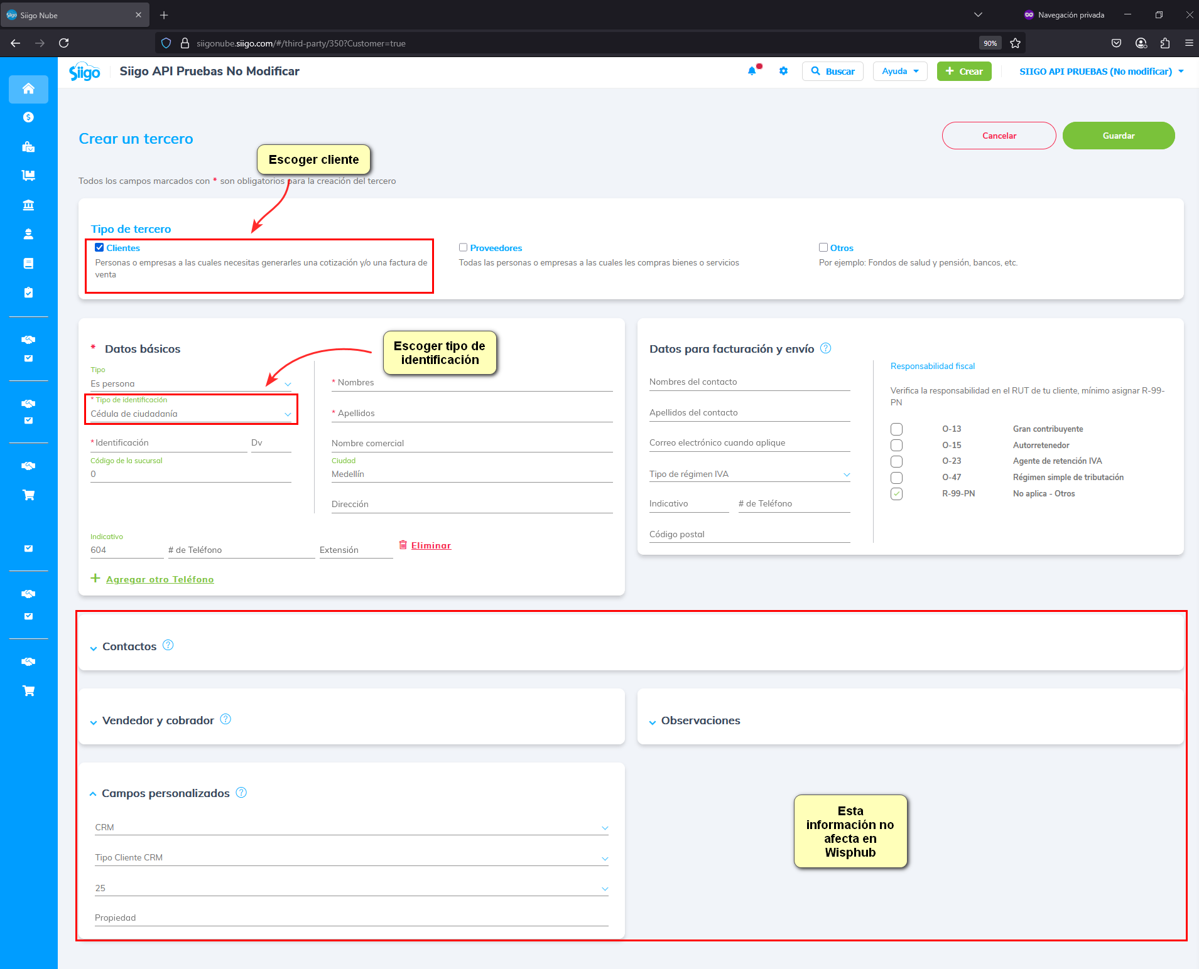Uncheck the Clientes checkbox
This screenshot has width=1199, height=969.
click(99, 247)
